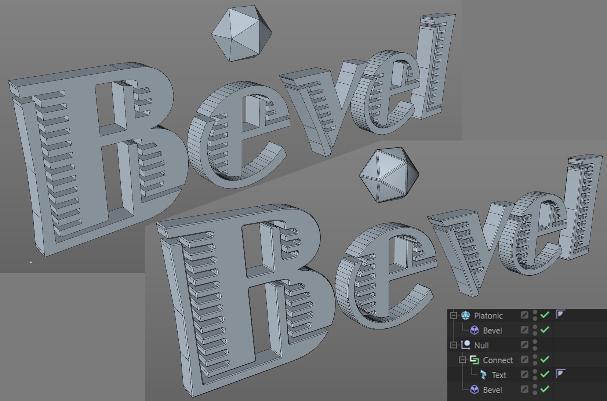Screen dimensions: 607x401
Task: Click the layer icon for Bevel under Platonic
Action: (x=524, y=330)
